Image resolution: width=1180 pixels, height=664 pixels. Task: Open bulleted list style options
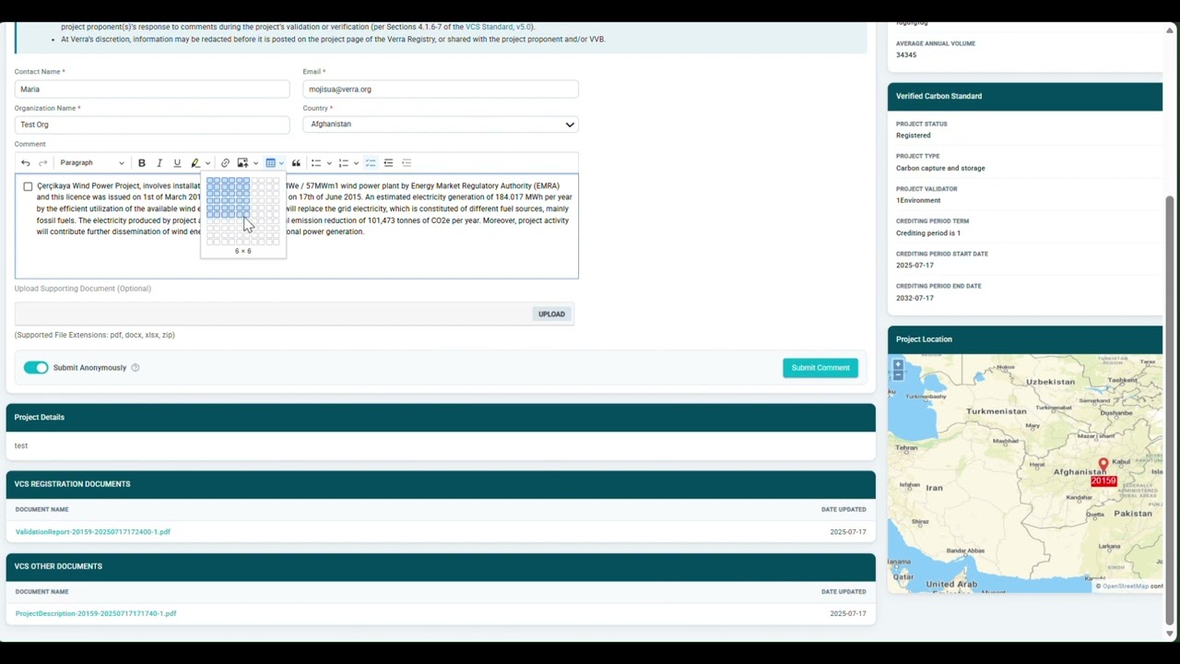(329, 163)
